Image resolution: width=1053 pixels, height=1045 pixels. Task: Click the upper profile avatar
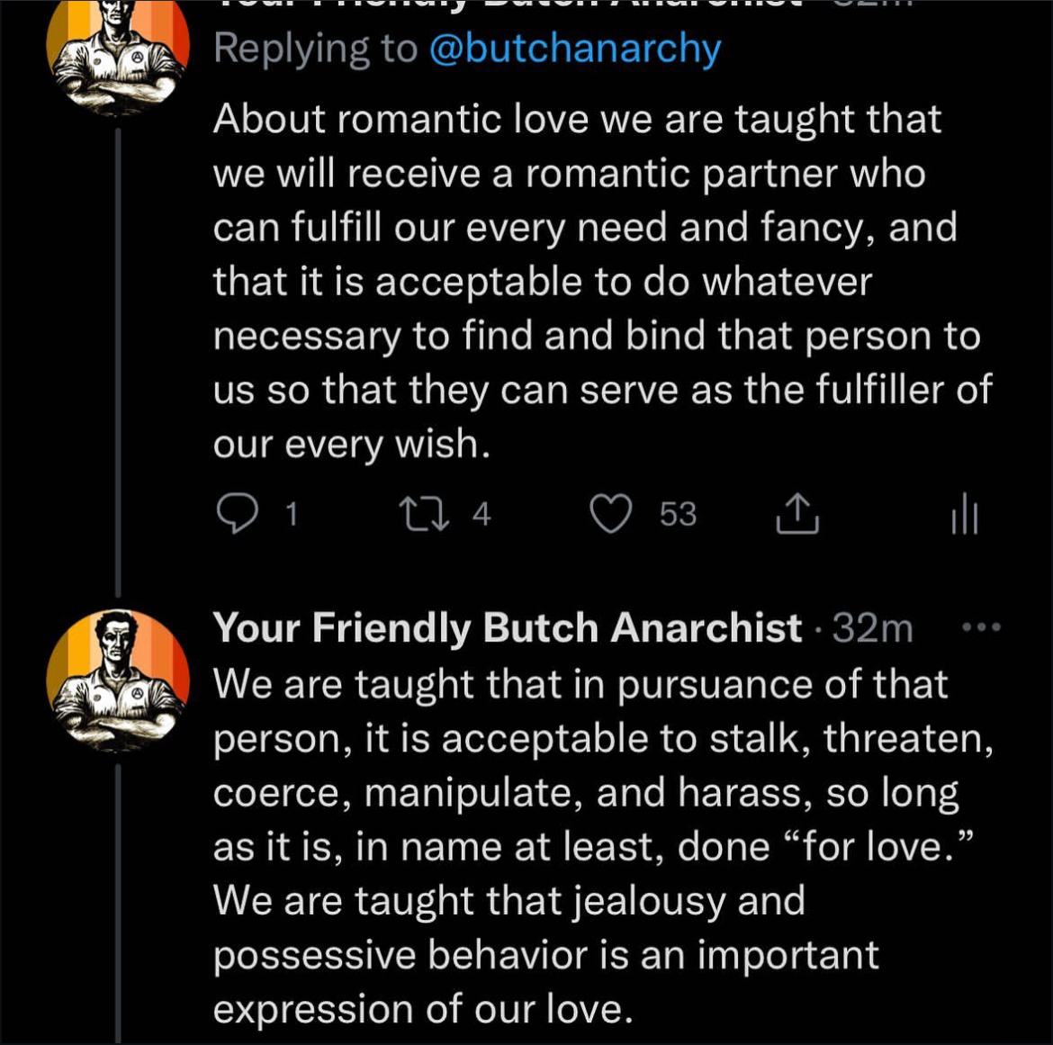(118, 56)
